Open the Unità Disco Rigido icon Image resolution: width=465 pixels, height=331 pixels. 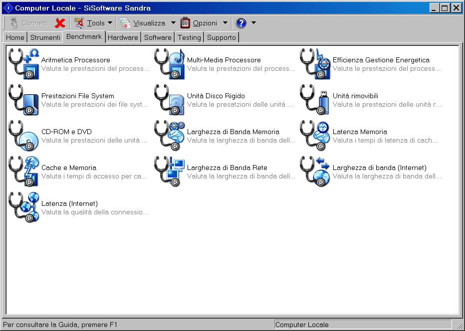[x=170, y=100]
